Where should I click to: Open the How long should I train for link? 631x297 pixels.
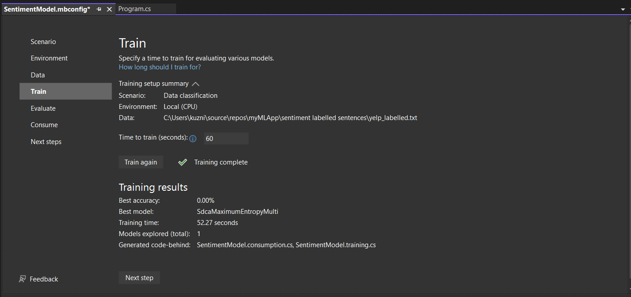coord(160,67)
